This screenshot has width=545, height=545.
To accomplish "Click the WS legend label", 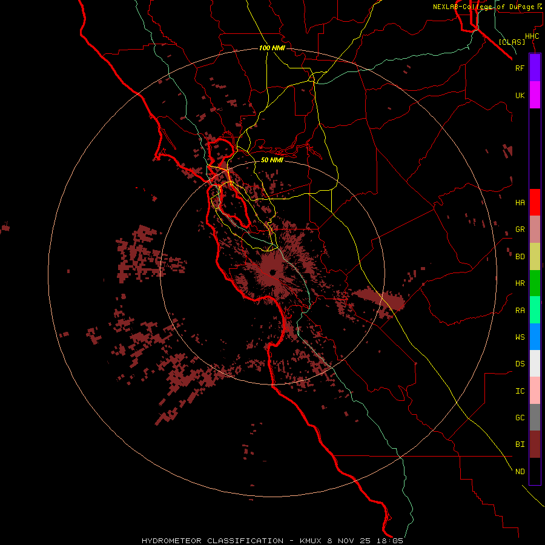I will [x=520, y=337].
